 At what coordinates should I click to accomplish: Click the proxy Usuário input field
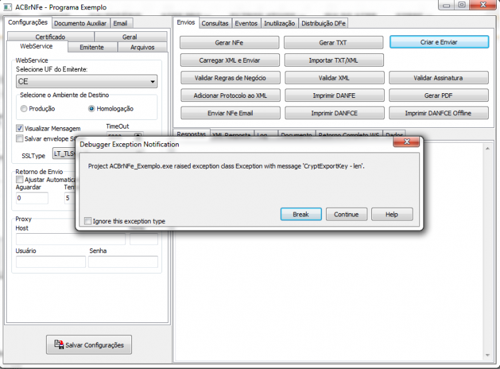coord(51,262)
